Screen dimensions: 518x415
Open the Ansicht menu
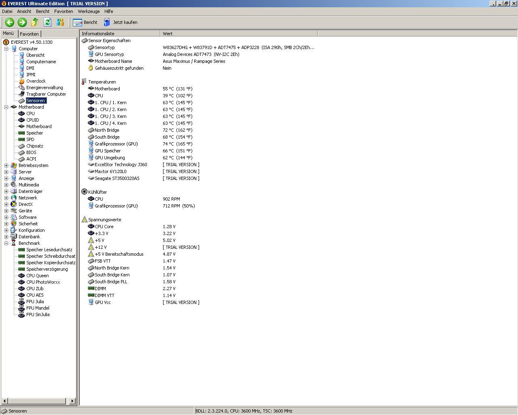24,11
